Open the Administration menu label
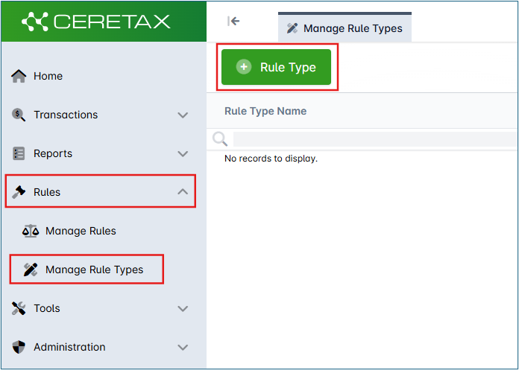 69,347
